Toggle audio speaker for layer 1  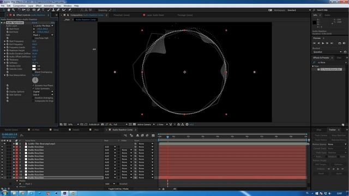click(5, 144)
